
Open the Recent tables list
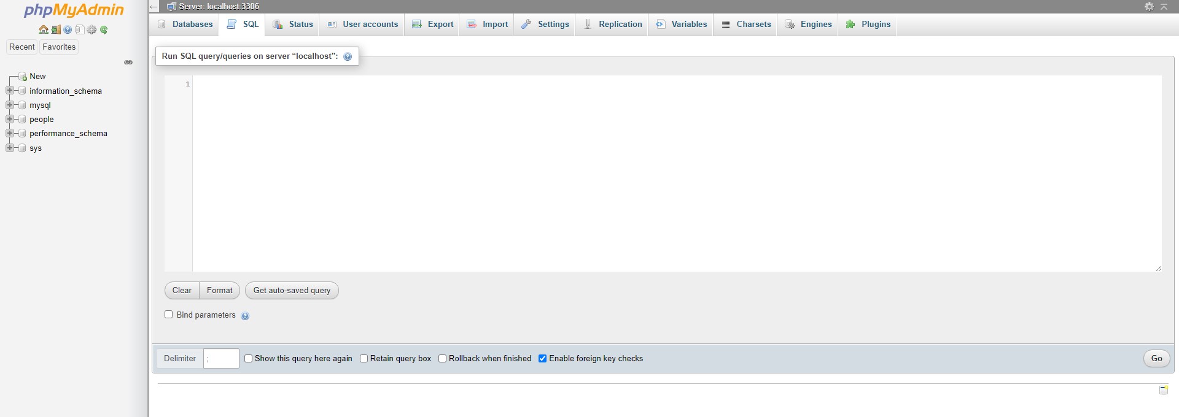click(22, 47)
